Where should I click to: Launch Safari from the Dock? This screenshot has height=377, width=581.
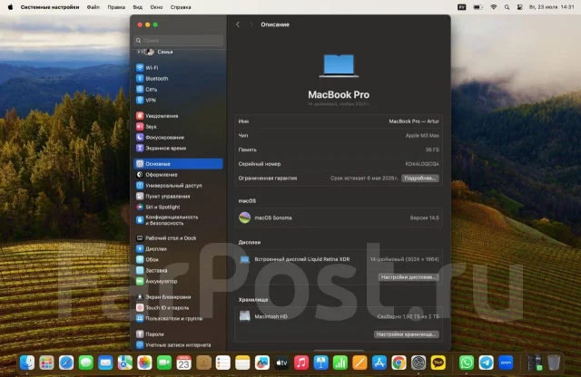point(66,362)
